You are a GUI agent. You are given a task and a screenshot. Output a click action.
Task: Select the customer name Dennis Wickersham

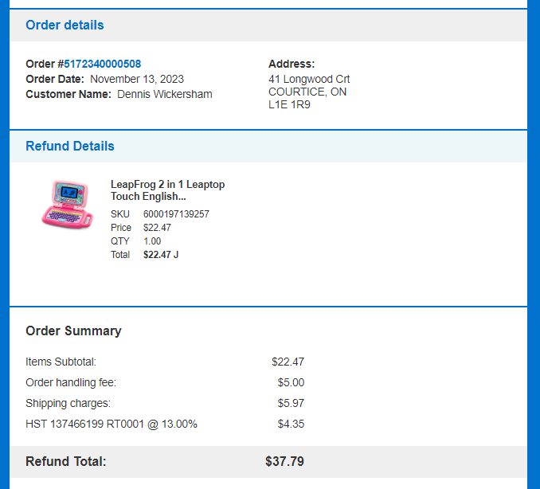coord(165,94)
